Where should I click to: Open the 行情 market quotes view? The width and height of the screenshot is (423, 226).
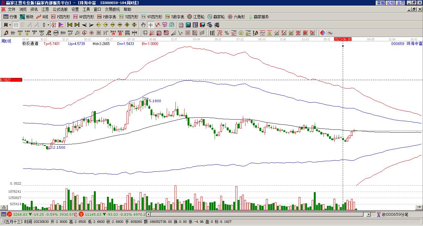point(10,17)
